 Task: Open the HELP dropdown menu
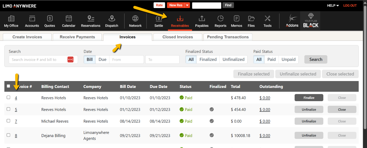pos(333,5)
